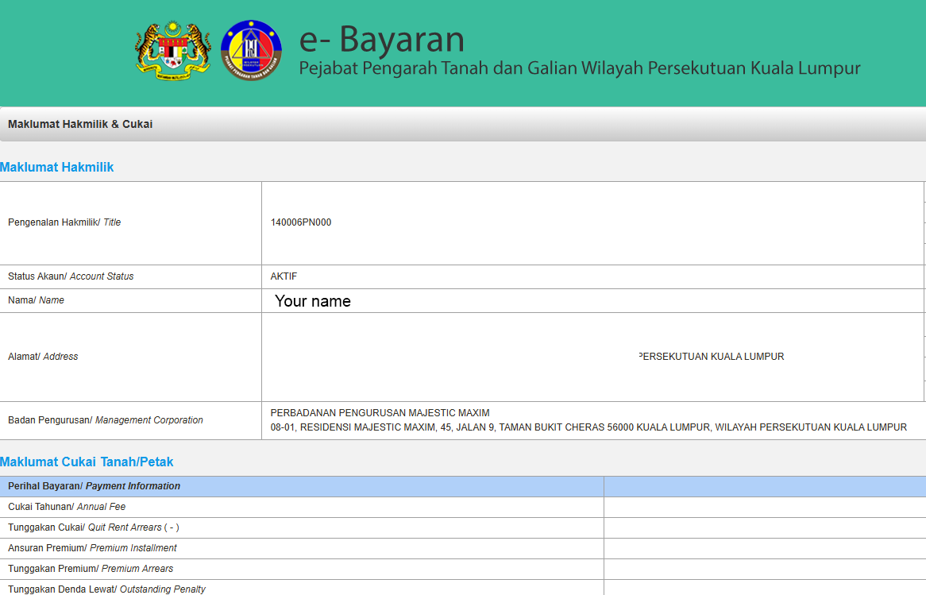Click the Tunggakan Cukai/ Quit Rent Arrears row
This screenshot has width=926, height=595.
pyautogui.click(x=463, y=527)
